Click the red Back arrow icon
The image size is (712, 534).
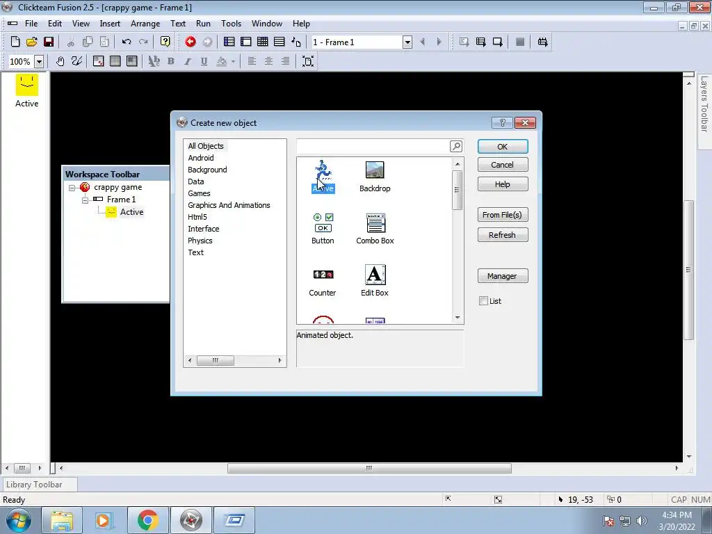(x=191, y=42)
